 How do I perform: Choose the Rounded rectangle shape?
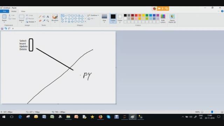point(76,15)
